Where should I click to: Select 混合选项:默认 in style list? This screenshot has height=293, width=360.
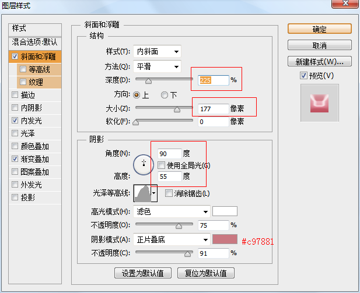coord(35,42)
